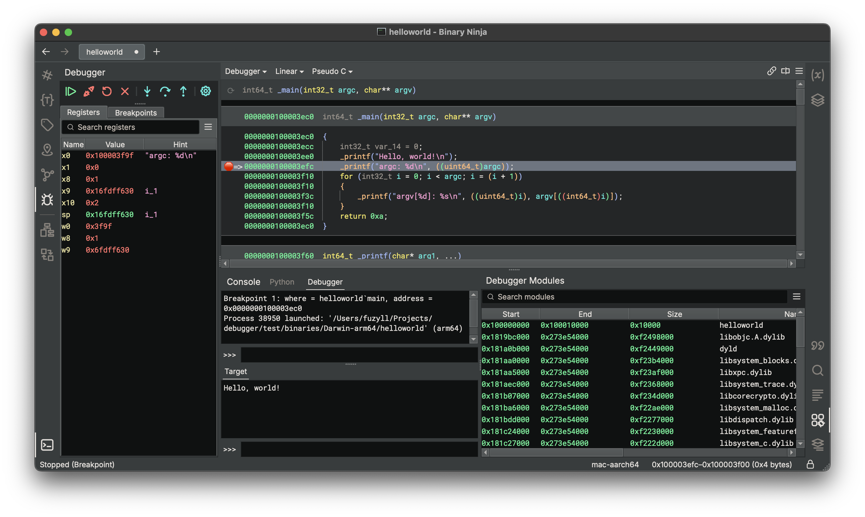Click the restart debugging icon

[x=107, y=91]
